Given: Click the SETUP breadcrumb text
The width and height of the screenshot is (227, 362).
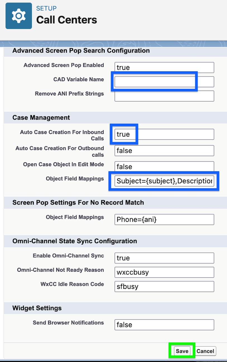Looking at the screenshot, I should [x=46, y=8].
